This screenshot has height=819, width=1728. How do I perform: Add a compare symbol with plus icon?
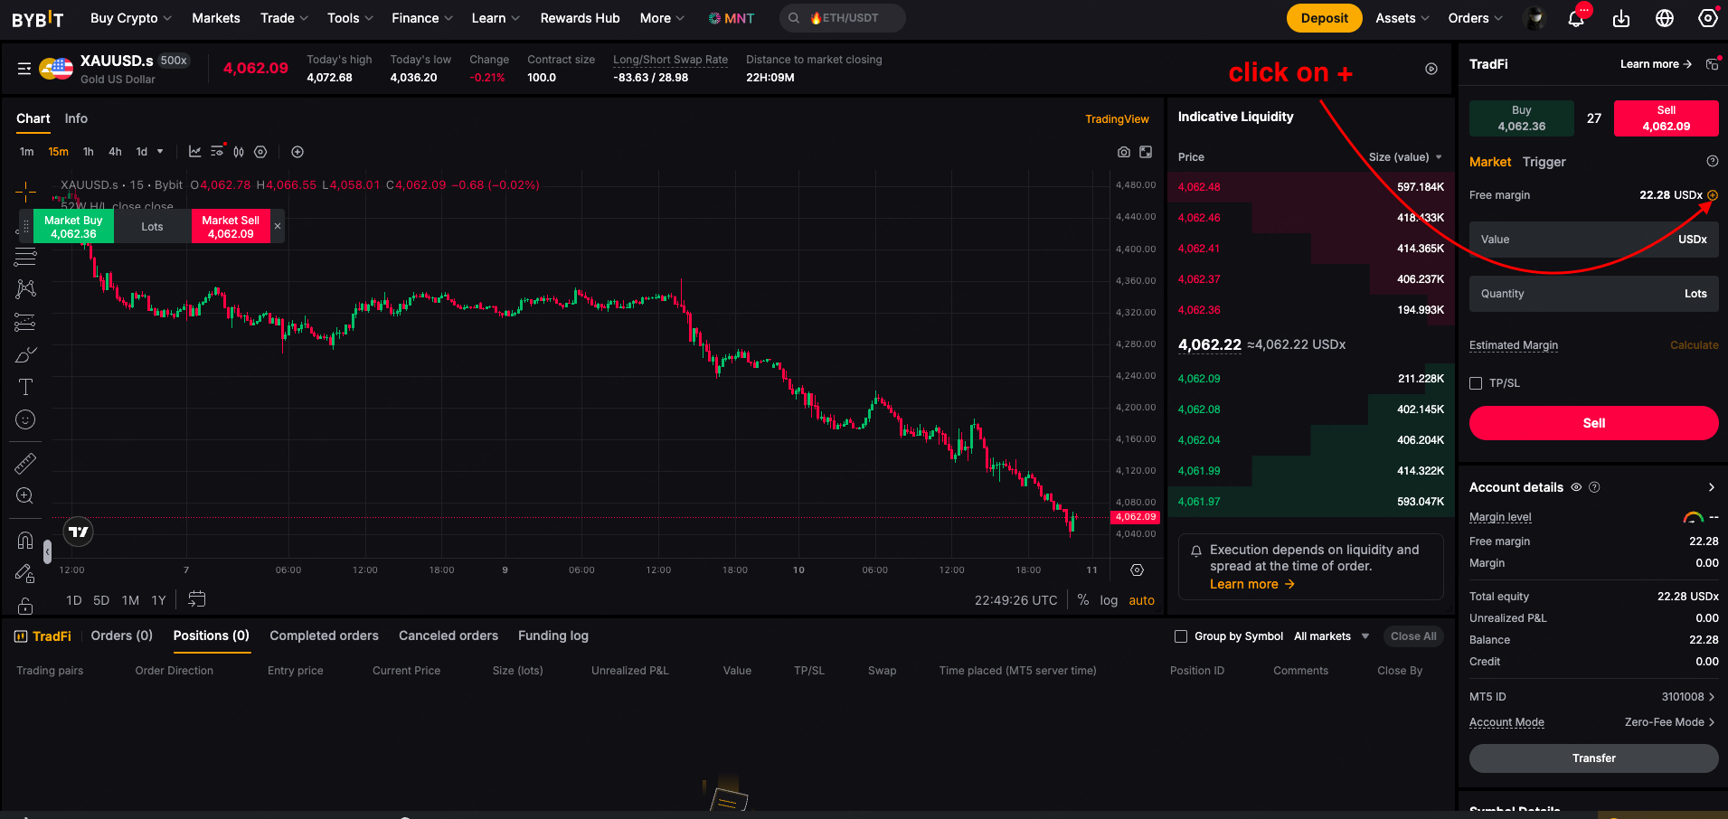297,152
